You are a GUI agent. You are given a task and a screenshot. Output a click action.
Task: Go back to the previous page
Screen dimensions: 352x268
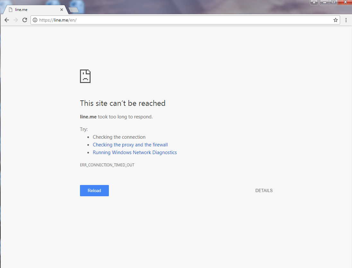point(7,20)
